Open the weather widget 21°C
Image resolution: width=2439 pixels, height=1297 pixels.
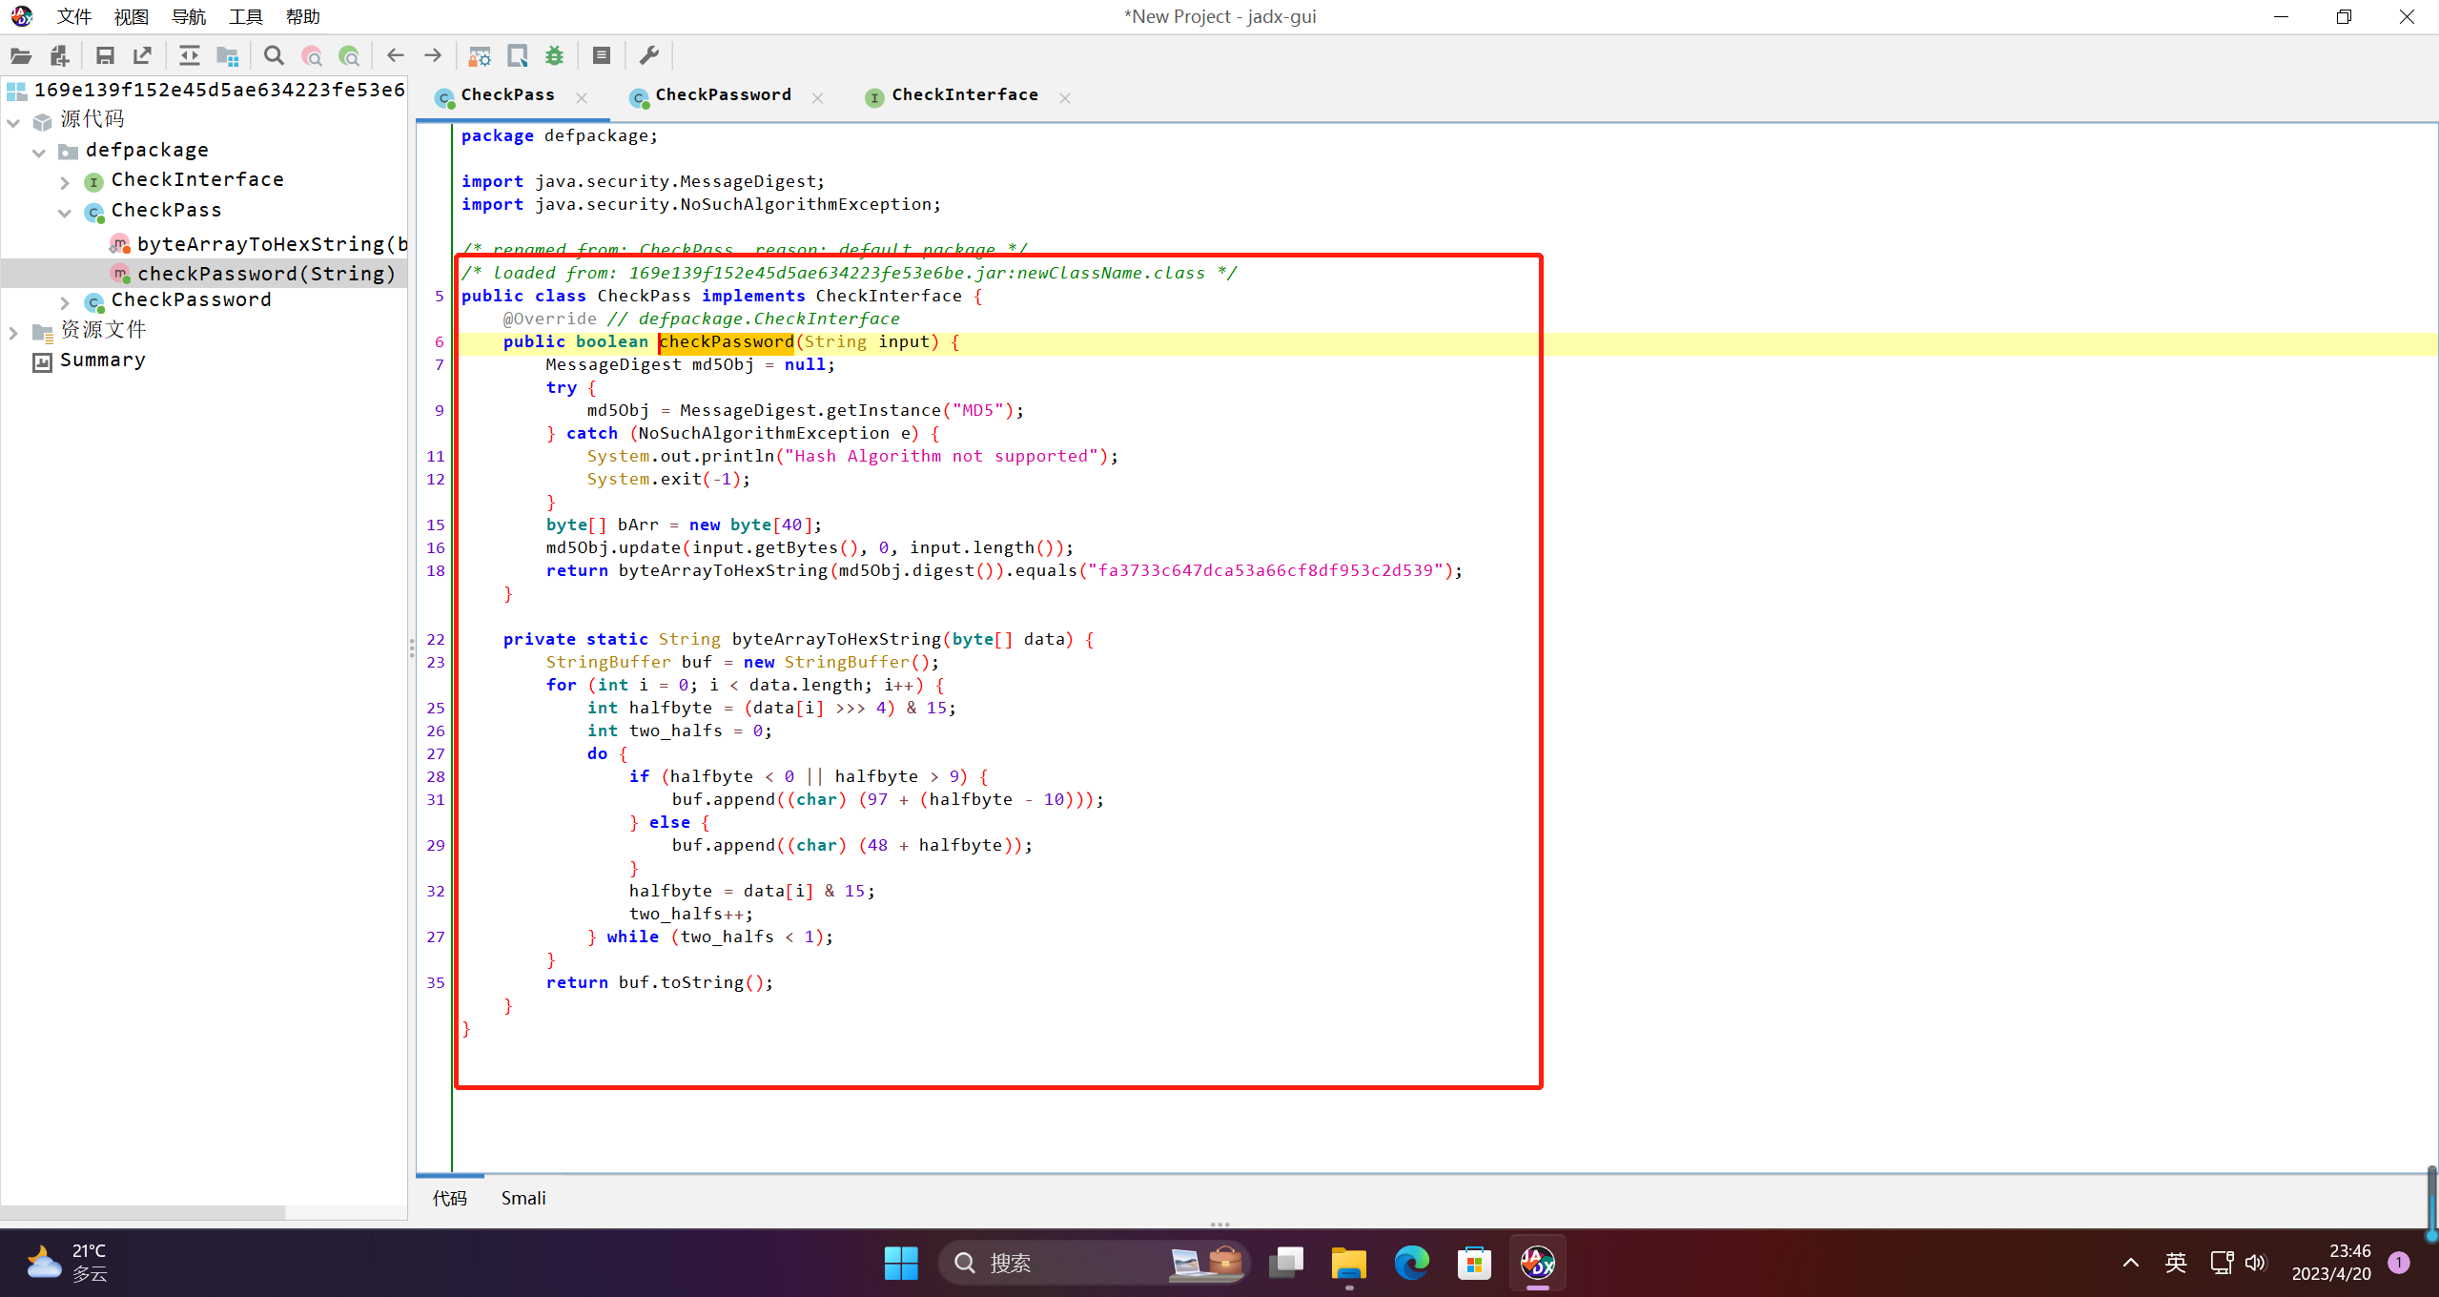67,1263
